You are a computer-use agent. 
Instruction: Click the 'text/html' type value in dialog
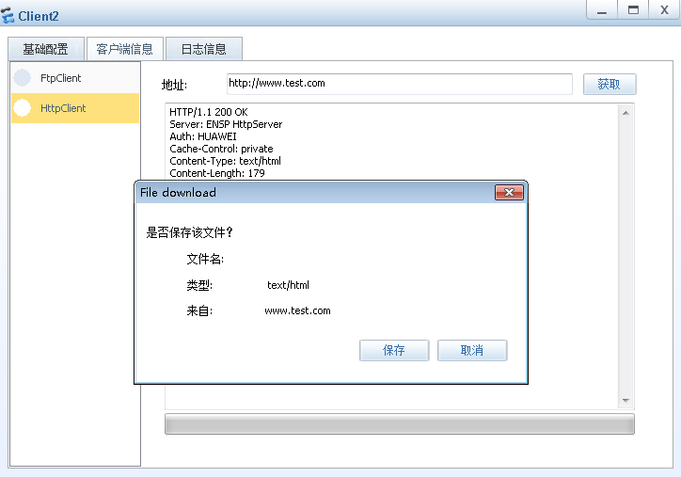tap(288, 285)
